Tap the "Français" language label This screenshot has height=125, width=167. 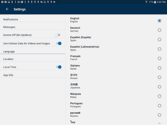pyautogui.click(x=75, y=56)
